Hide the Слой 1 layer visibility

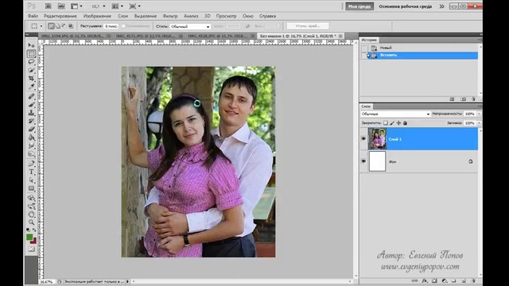pos(363,138)
